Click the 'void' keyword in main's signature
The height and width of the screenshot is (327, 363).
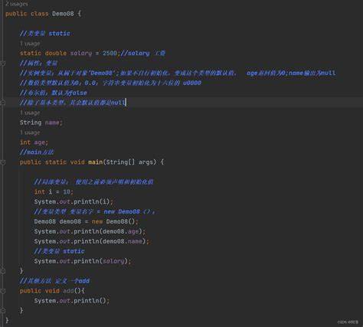tap(77, 162)
